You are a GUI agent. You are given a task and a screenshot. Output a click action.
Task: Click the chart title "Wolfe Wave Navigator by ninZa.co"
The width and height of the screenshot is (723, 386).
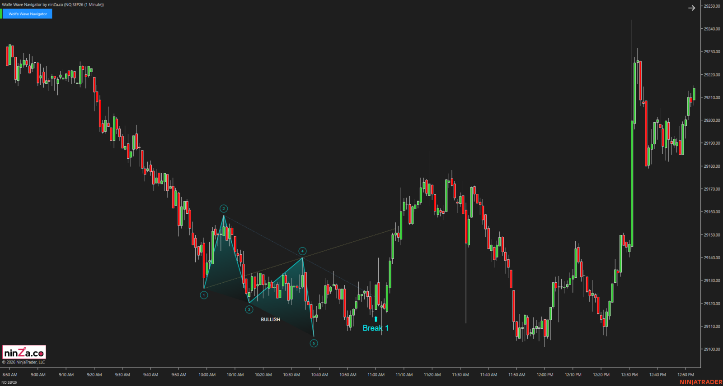32,5
